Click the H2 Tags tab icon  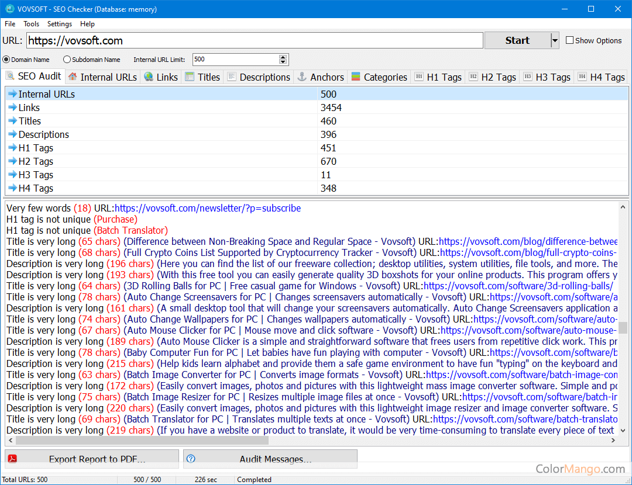pyautogui.click(x=473, y=77)
